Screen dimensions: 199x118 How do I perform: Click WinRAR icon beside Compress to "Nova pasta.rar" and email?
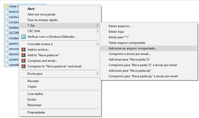point(23,66)
